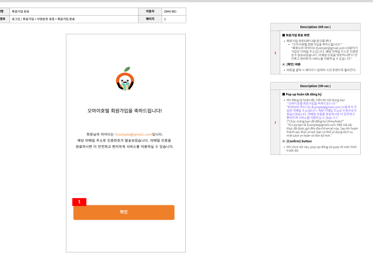Click the Khi click nút này description text
Image resolution: width=373 pixels, height=269 pixels.
tap(321, 149)
